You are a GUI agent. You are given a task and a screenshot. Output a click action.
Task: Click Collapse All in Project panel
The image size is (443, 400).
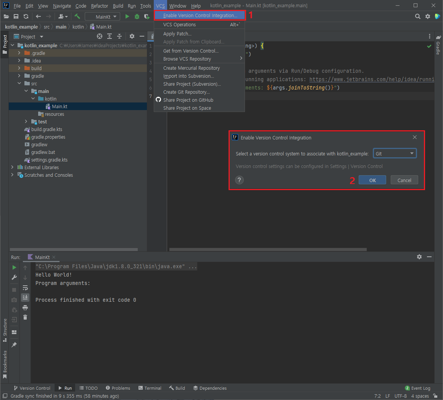coord(119,36)
